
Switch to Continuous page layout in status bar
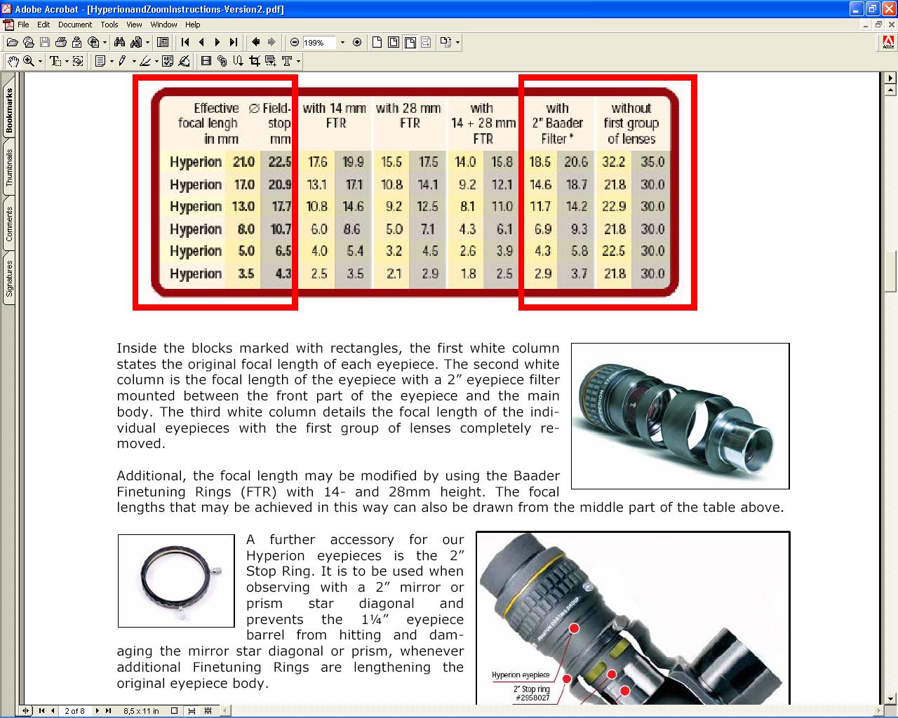click(x=192, y=711)
